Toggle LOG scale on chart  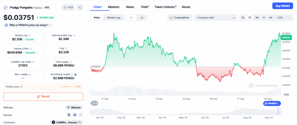pos(280,18)
